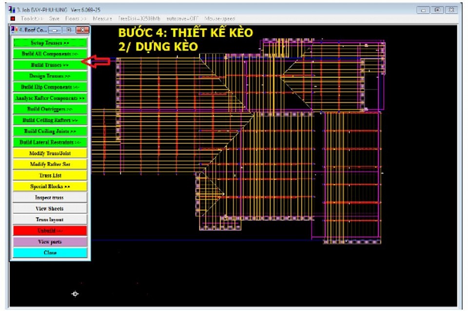Select Measure from the menu bar
This screenshot has width=468, height=311.
[x=102, y=19]
